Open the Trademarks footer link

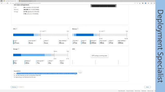144,91
